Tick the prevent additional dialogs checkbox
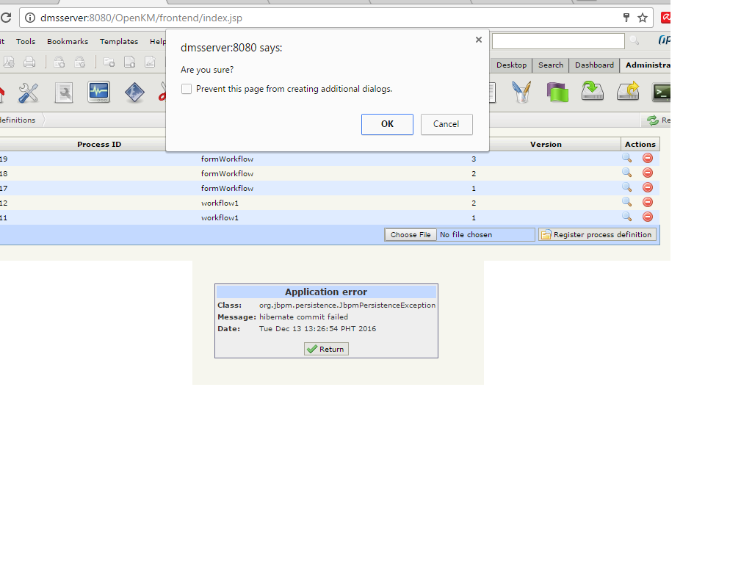This screenshot has height=564, width=752. [x=187, y=89]
